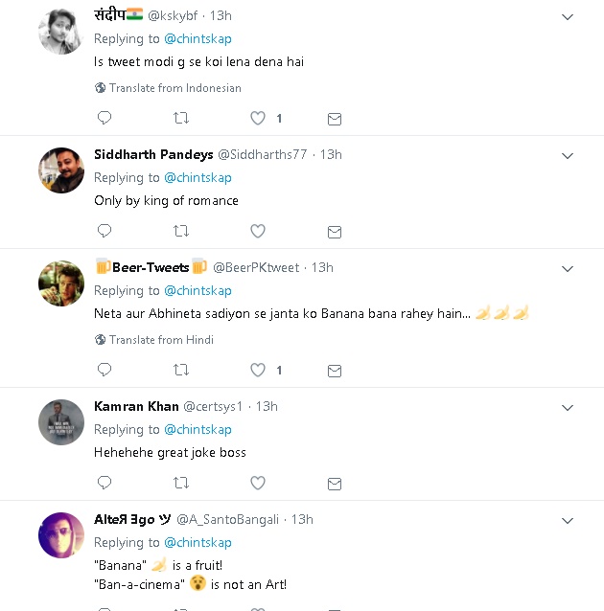Click reply icon under @kskybf tweet
This screenshot has height=611, width=604.
point(105,118)
